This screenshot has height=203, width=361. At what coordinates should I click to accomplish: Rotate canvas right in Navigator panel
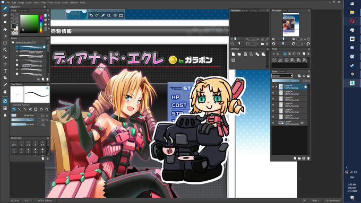(x=294, y=43)
